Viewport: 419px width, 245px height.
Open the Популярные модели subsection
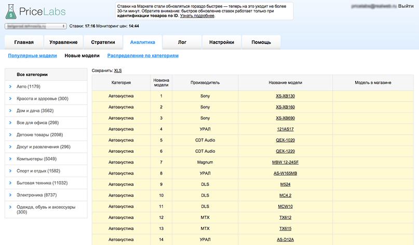click(x=32, y=56)
